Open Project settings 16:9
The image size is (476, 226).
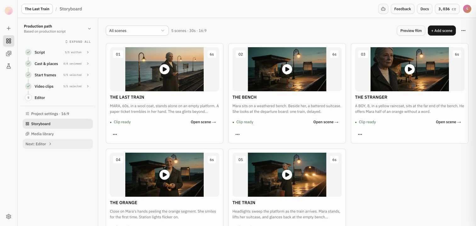[x=58, y=114]
